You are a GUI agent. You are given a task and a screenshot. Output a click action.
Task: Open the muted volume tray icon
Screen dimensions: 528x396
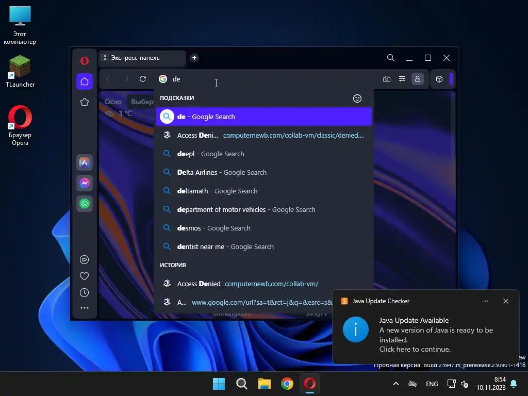[465, 384]
